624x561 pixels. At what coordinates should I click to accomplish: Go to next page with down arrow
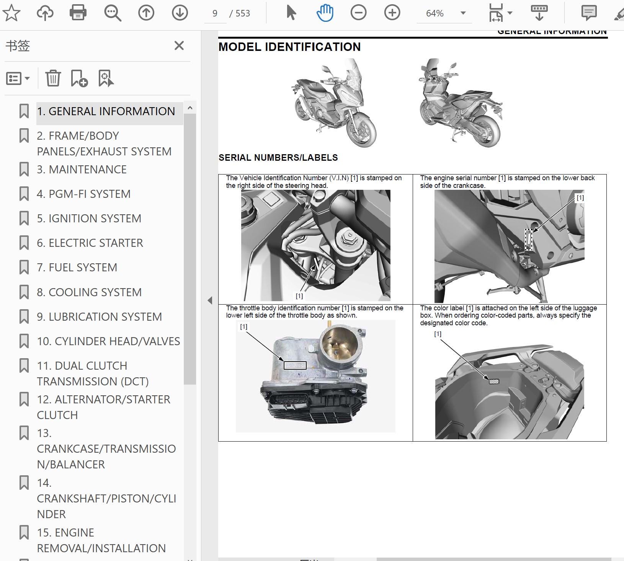click(x=180, y=13)
